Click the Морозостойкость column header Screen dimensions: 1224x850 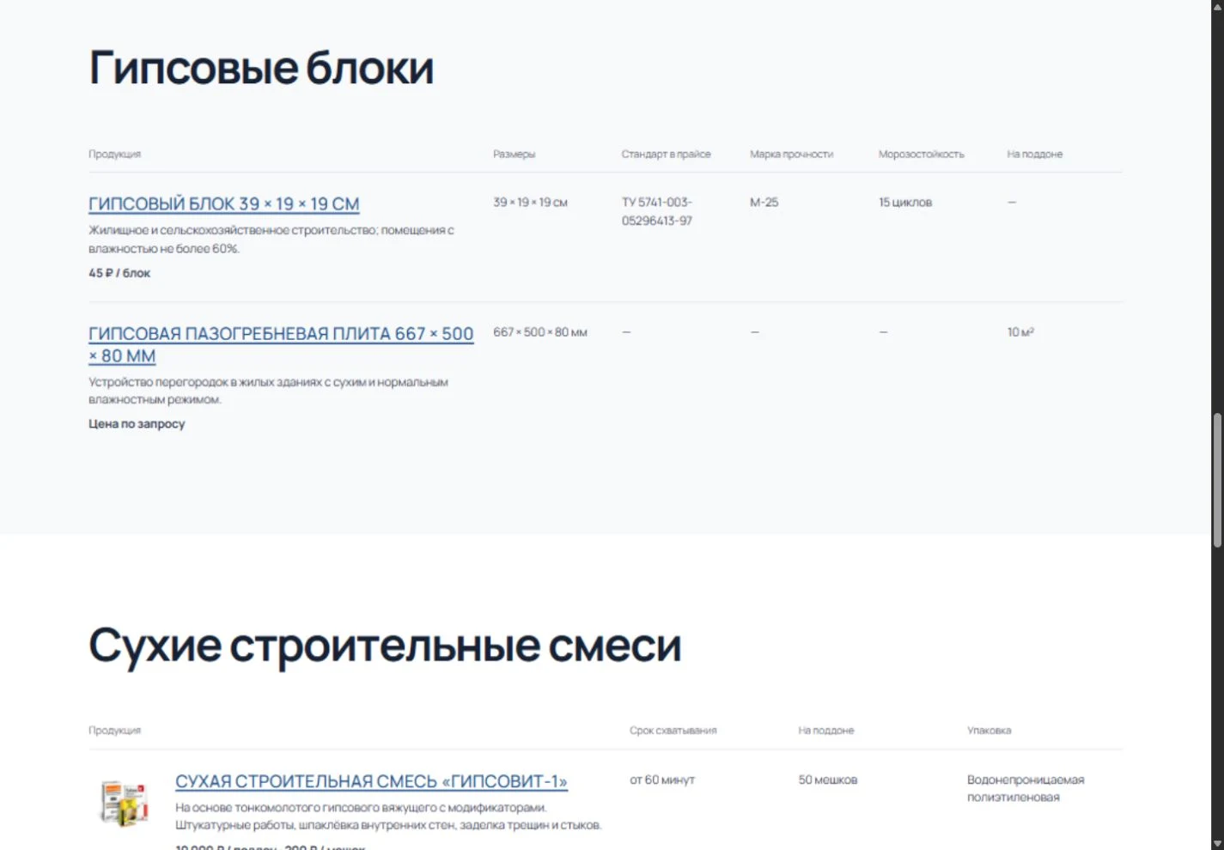921,155
